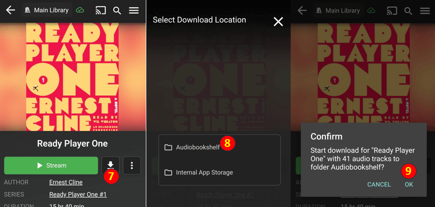Tap the 'Select Download Location' heading

(x=199, y=20)
